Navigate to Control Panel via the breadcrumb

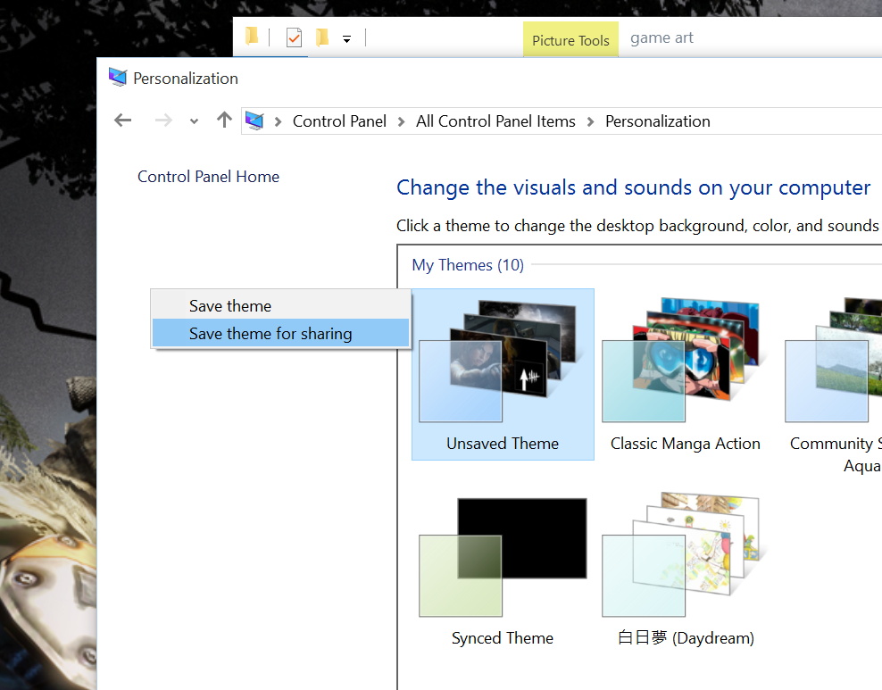click(x=339, y=121)
